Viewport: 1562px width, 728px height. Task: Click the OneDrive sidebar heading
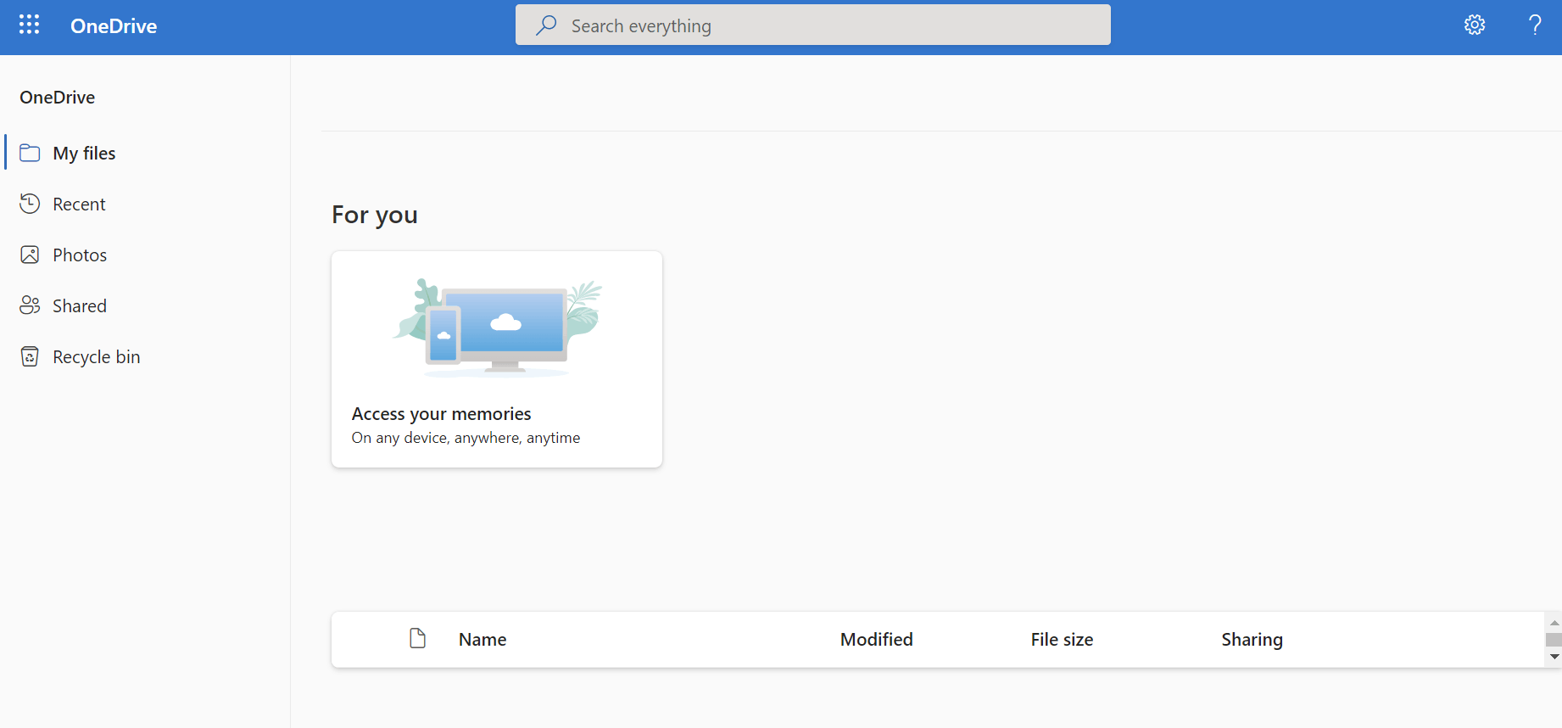tap(58, 98)
